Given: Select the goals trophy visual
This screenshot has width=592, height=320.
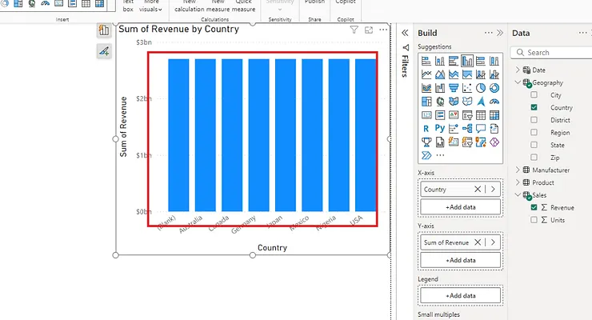Looking at the screenshot, I should (426, 142).
